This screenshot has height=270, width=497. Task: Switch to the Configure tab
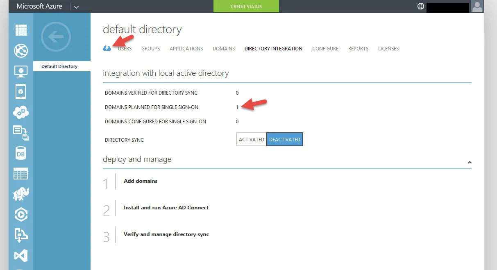325,48
